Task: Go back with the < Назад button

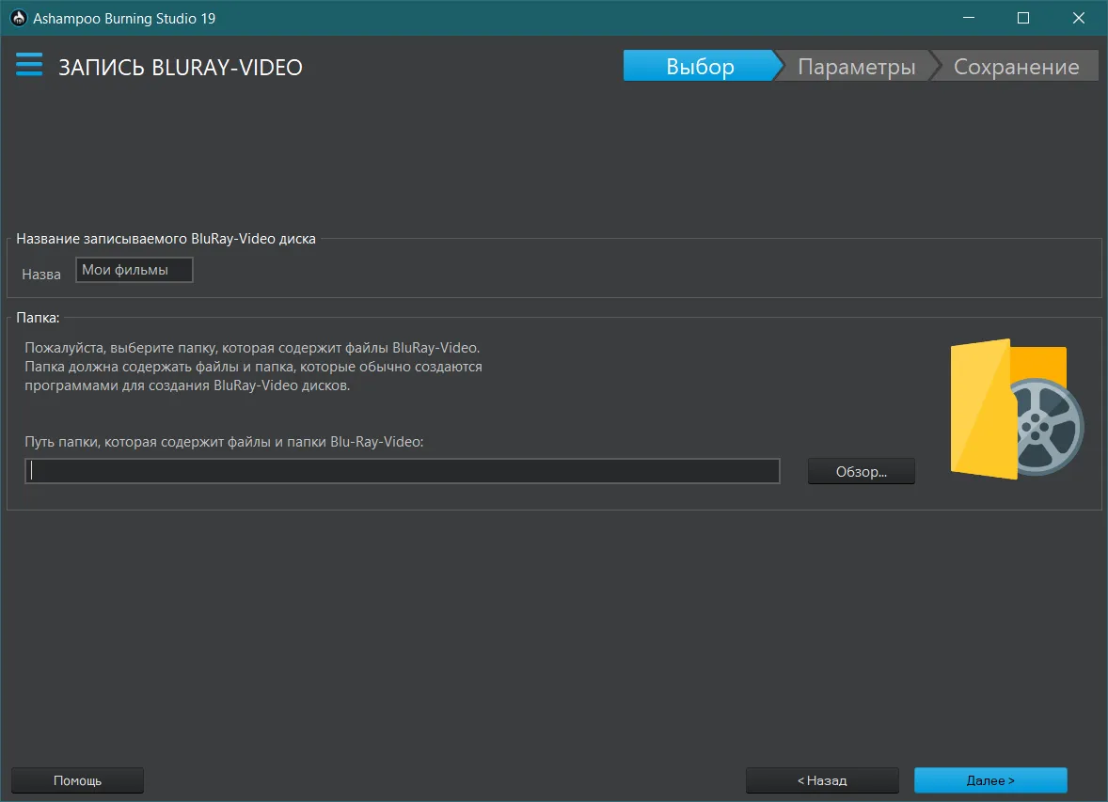Action: point(822,780)
